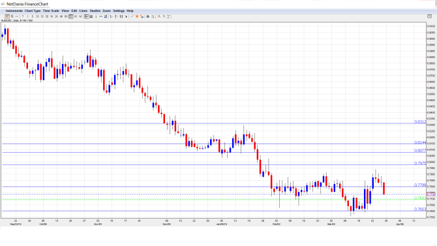The height and width of the screenshot is (246, 437).
Task: Open the Lines menu
Action: 83,10
